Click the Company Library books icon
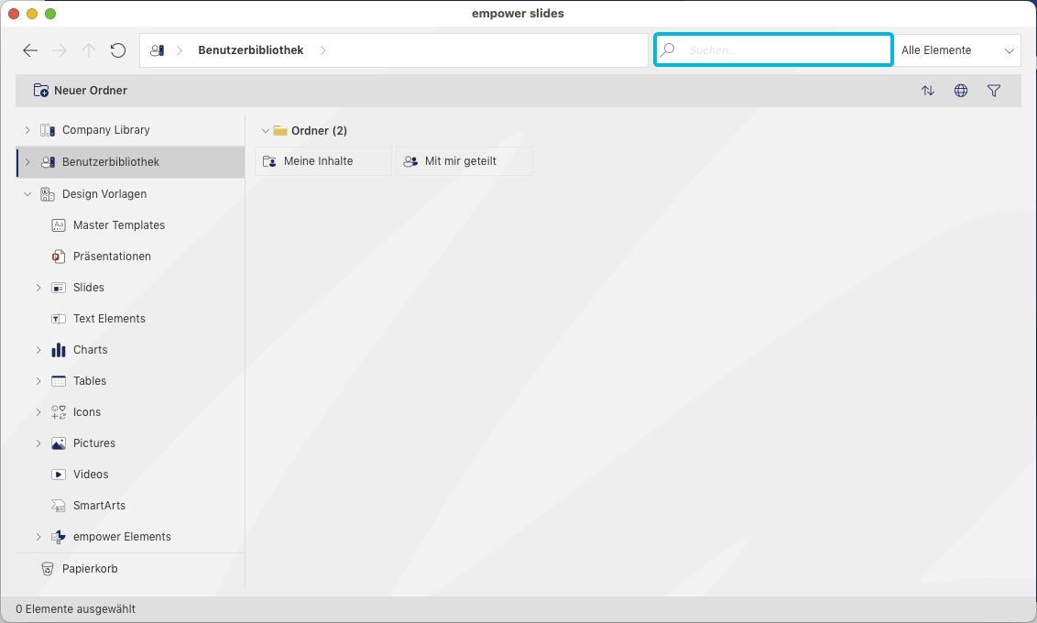The width and height of the screenshot is (1037, 623). click(x=48, y=130)
